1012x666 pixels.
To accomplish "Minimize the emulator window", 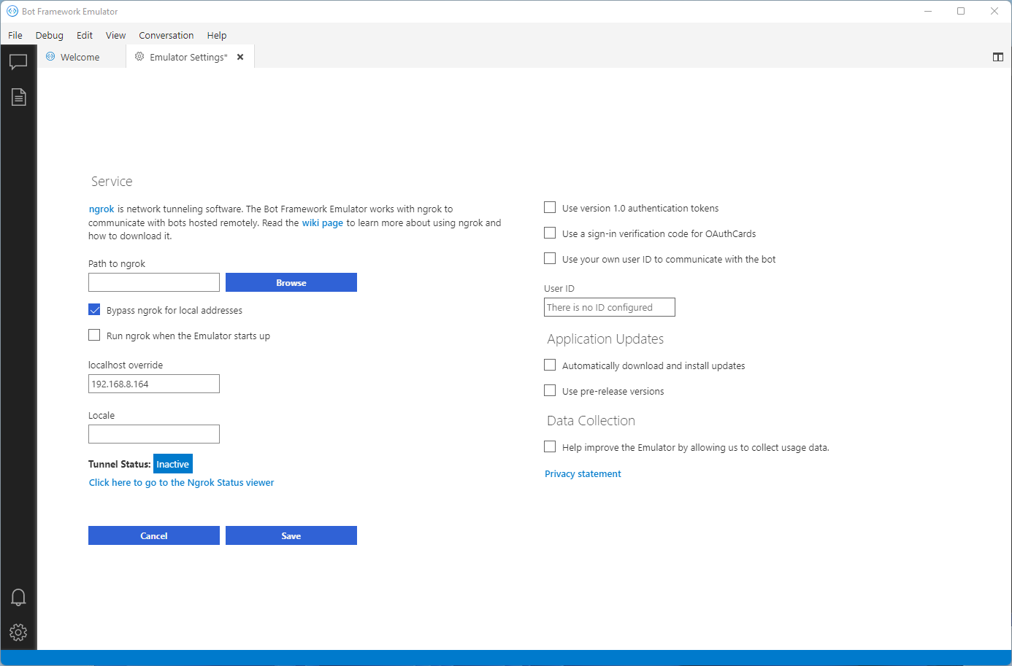I will [x=928, y=11].
